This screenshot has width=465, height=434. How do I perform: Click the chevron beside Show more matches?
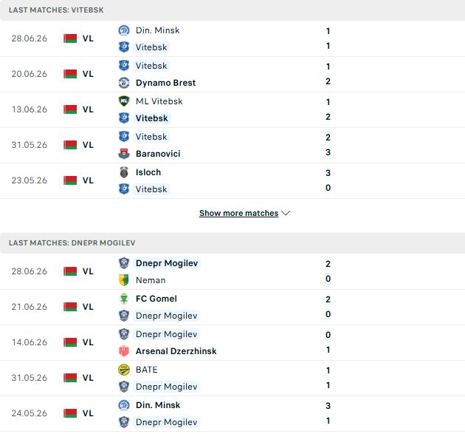[286, 213]
